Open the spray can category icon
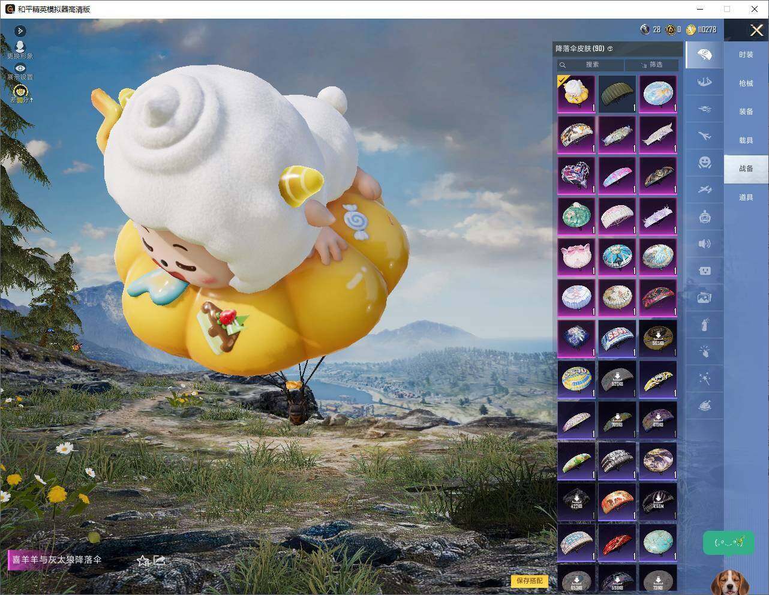Image resolution: width=769 pixels, height=595 pixels. click(704, 324)
